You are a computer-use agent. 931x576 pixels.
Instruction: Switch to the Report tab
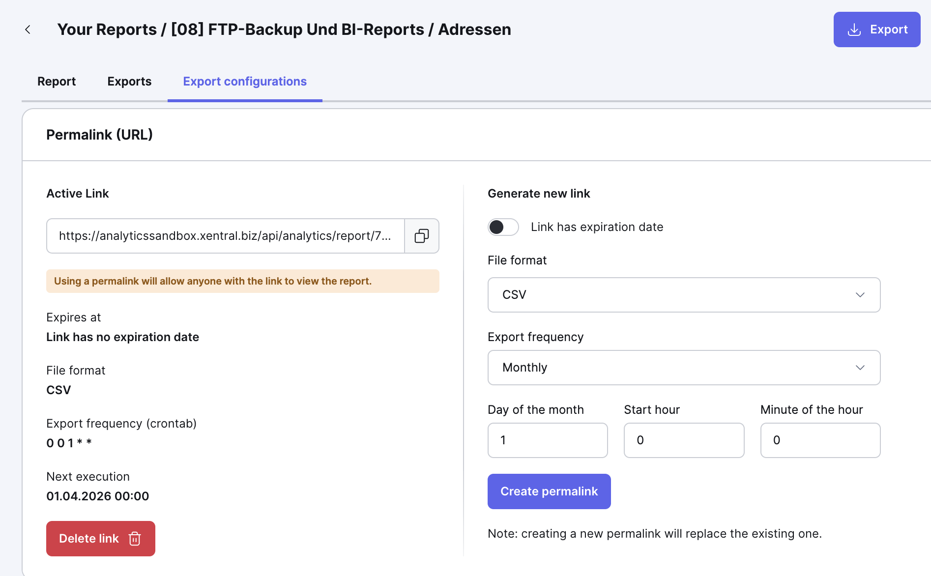click(x=57, y=82)
